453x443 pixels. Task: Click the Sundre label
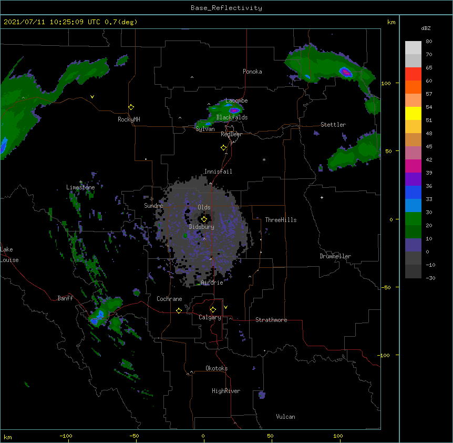(x=153, y=206)
